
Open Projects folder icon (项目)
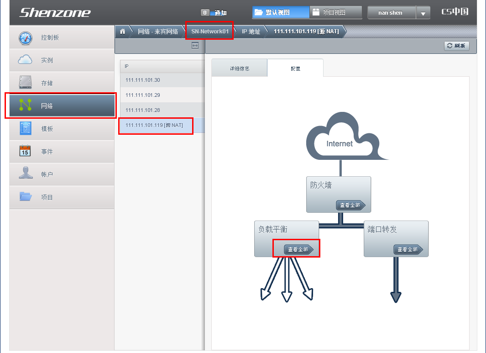[x=26, y=197]
